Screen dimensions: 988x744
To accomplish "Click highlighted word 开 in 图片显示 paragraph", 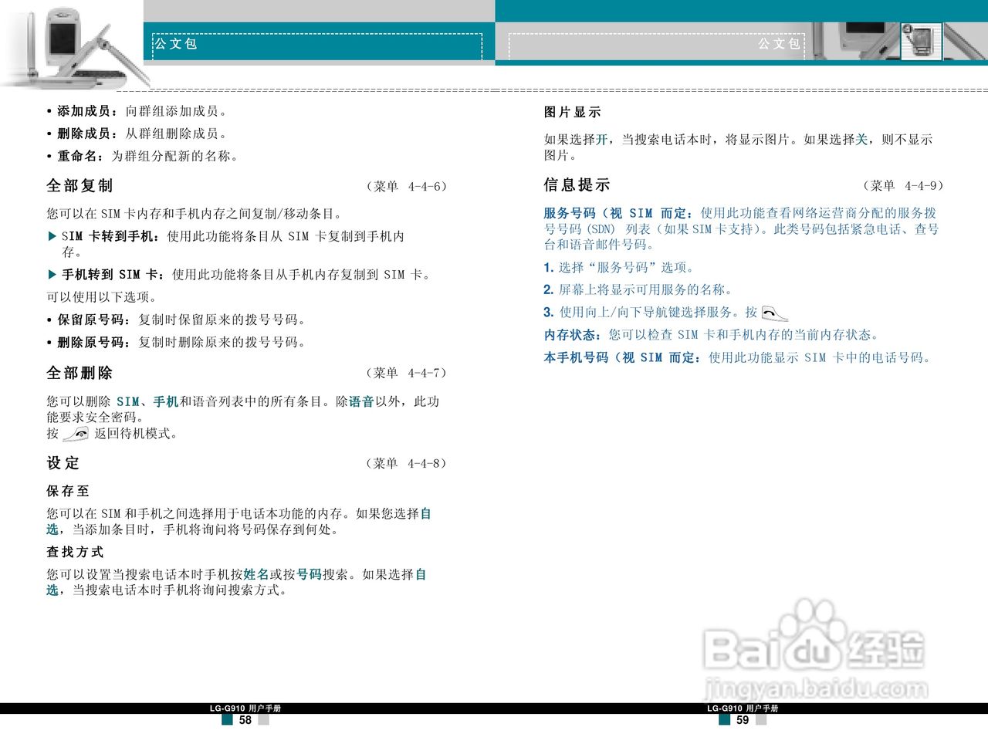I will (602, 140).
